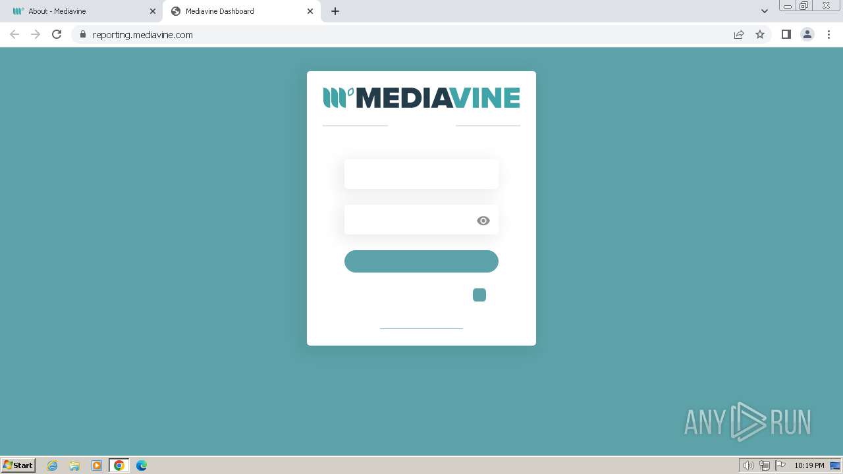The width and height of the screenshot is (843, 474).
Task: Click the 10:19 PM clock
Action: (x=809, y=465)
